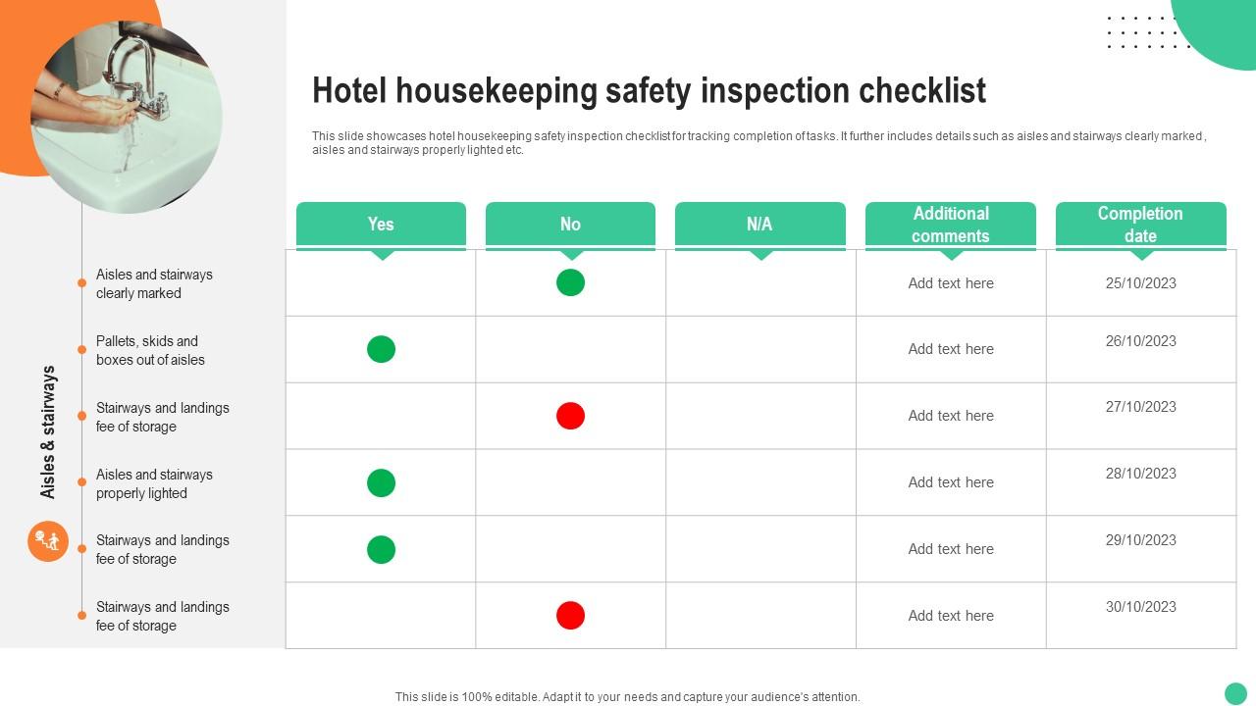Click 'Add text here' in the 25/10/2023 row
This screenshot has width=1256, height=706.
tap(950, 283)
